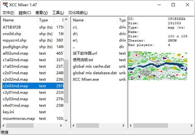Select c2s01md.map file

pos(33,73)
